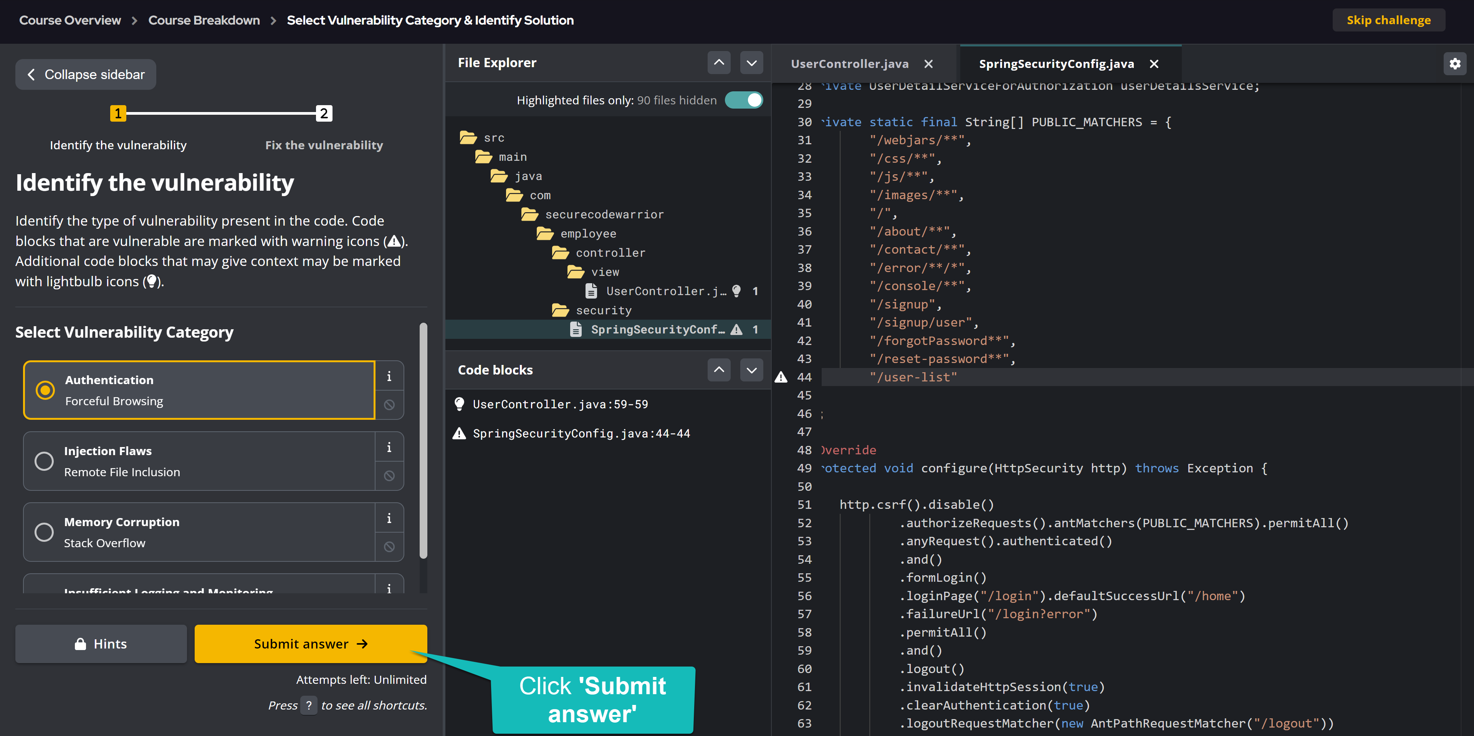This screenshot has width=1474, height=736.
Task: Click Select Vulnerability Category breadcrumb
Action: [430, 20]
